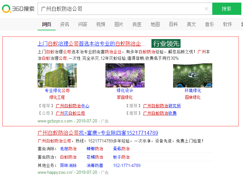
Task: Open the green wall building thumbnail
Action: point(57,75)
